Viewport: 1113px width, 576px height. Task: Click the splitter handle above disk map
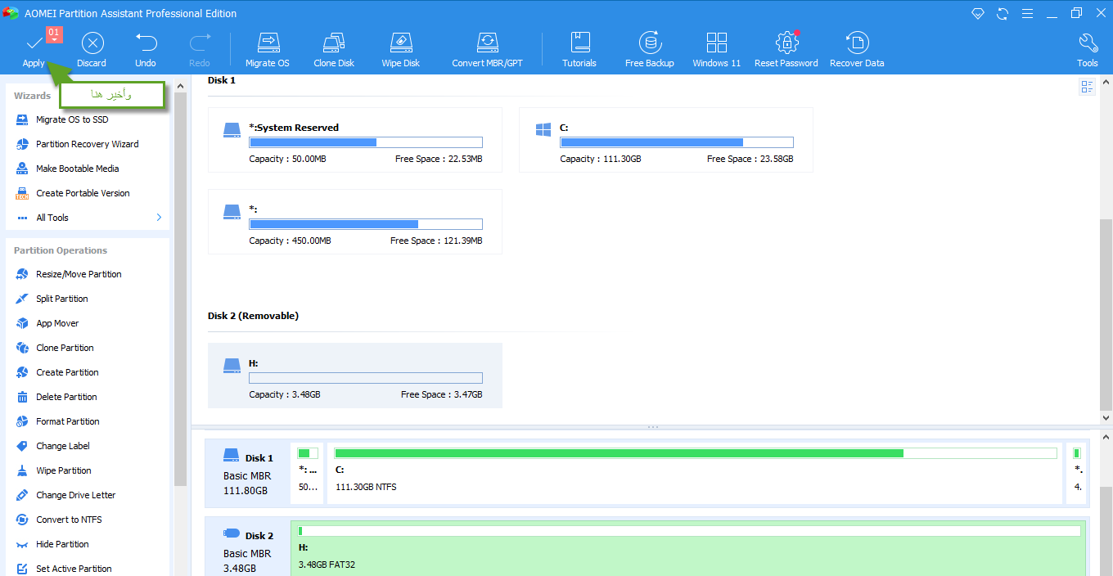tap(652, 427)
